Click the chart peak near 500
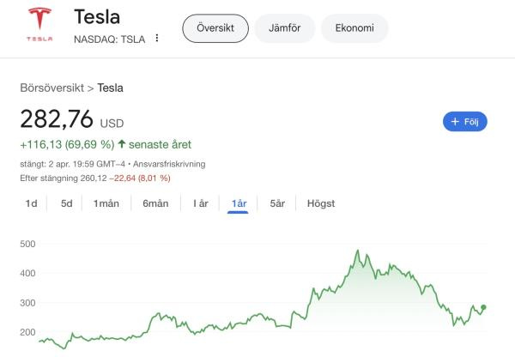 [x=357, y=251]
